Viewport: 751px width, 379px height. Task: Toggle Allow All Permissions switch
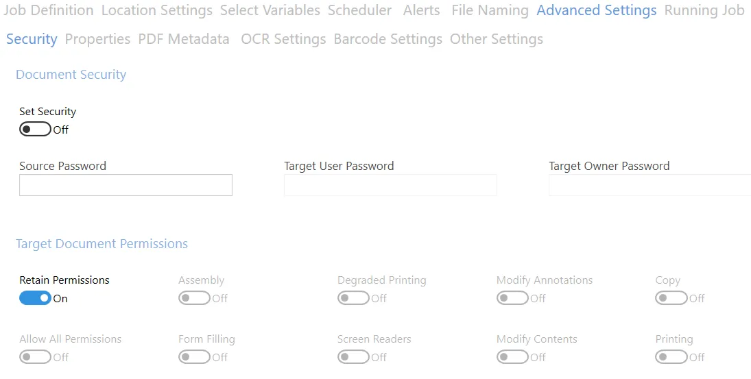(x=35, y=357)
